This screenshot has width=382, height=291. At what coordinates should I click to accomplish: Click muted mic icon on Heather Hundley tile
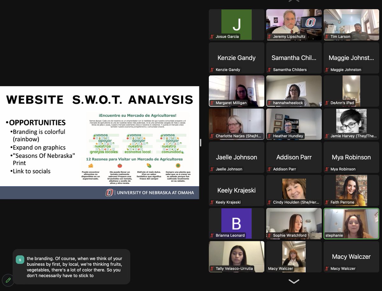[x=269, y=136]
